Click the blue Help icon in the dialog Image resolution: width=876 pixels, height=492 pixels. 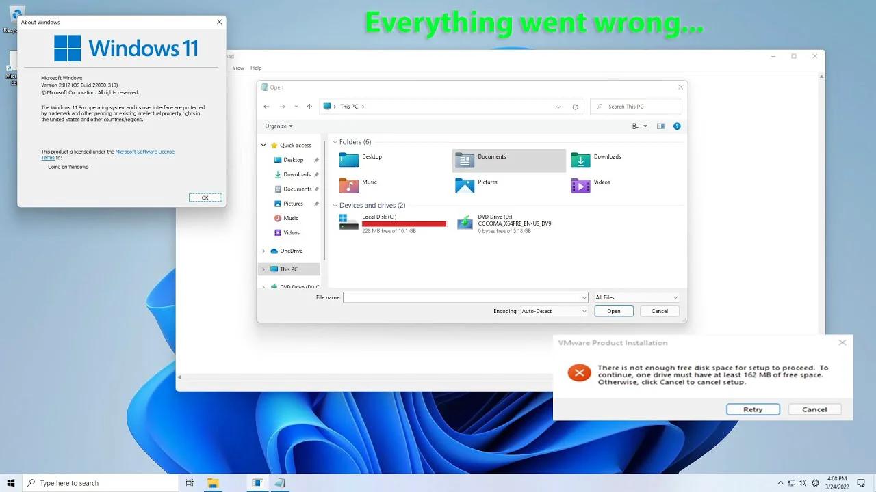pos(677,126)
